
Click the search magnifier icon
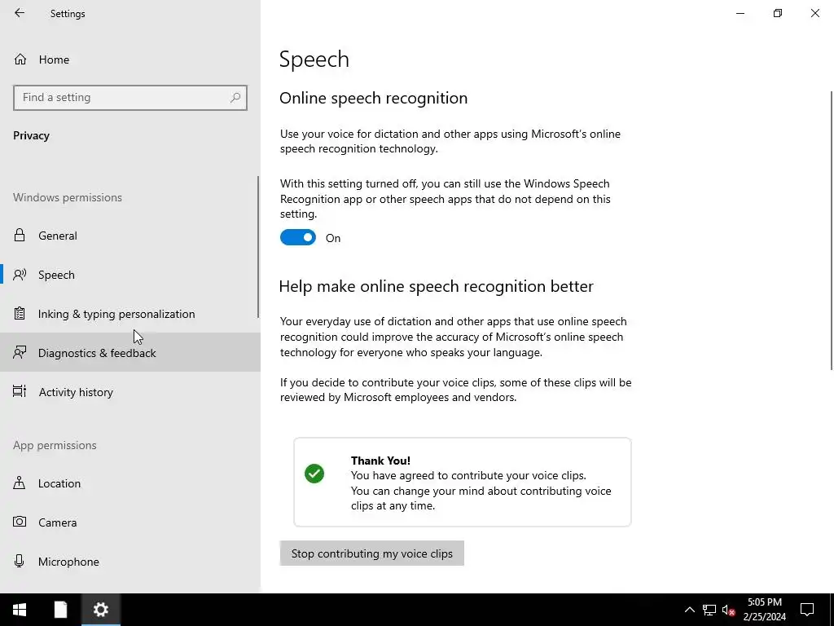[235, 98]
